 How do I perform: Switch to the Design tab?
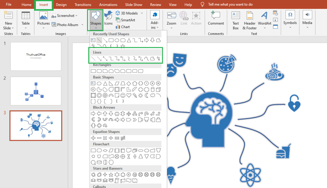(x=61, y=4)
